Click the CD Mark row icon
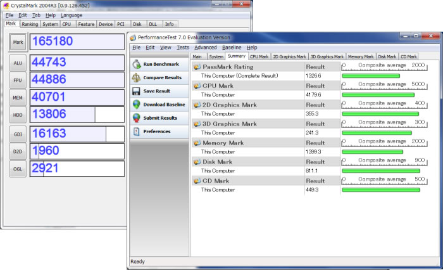The image size is (443, 270). click(197, 181)
